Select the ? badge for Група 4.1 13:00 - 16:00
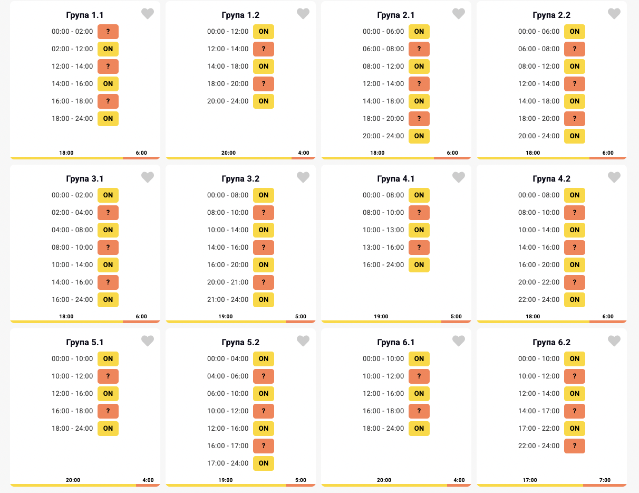Screen dimensions: 639x493 pos(419,248)
